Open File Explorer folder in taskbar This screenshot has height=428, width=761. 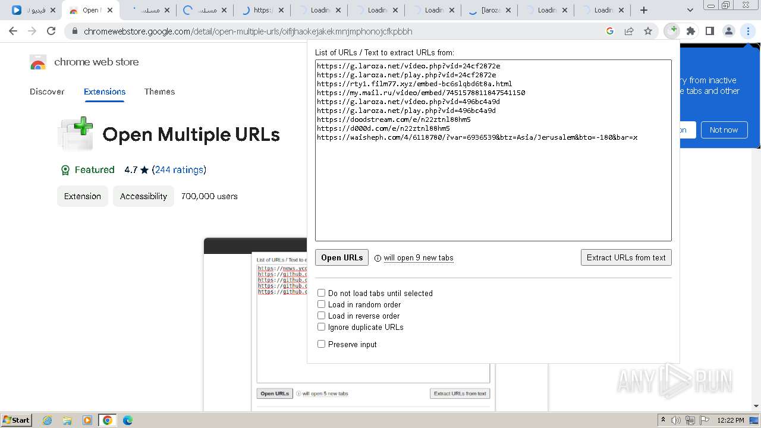click(67, 420)
